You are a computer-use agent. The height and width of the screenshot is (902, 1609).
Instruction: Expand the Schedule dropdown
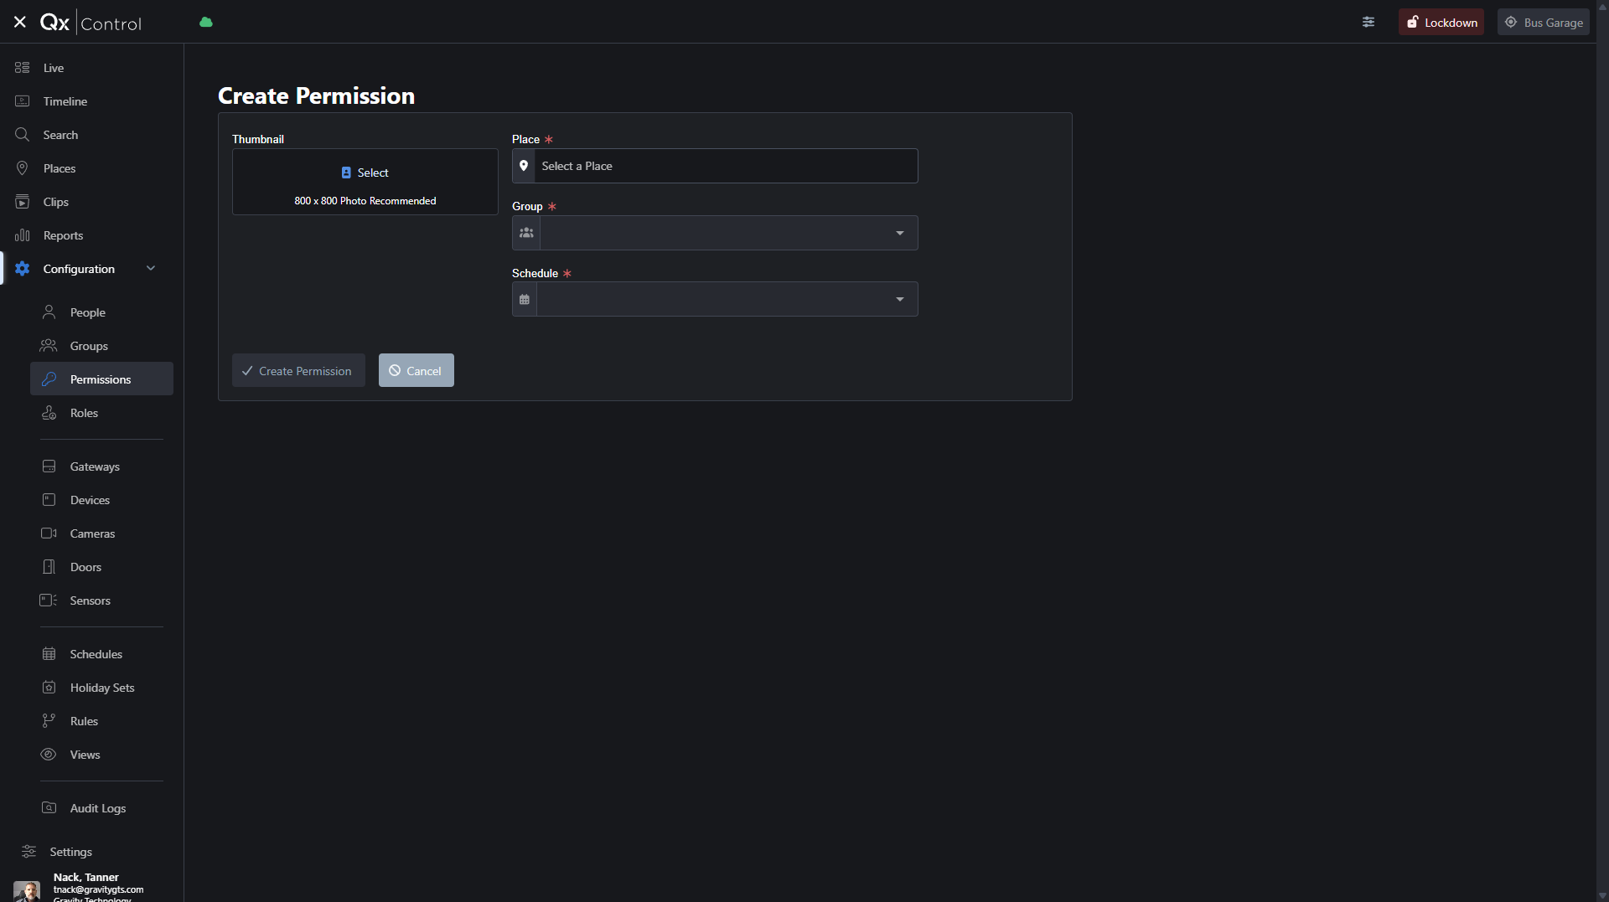pyautogui.click(x=899, y=300)
